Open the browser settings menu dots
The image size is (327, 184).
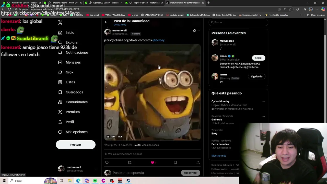(x=317, y=9)
